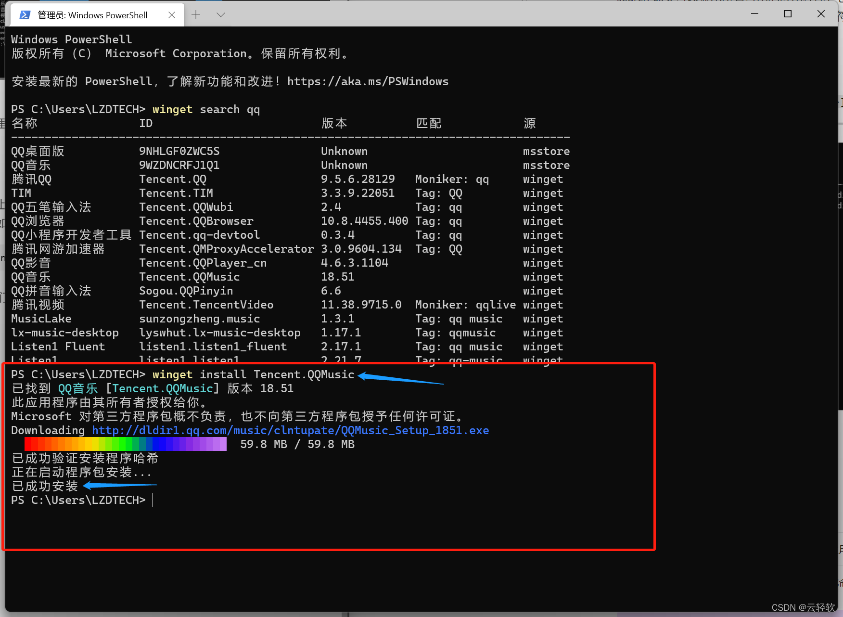Screen dimensions: 843x617
Task: Open a new terminal tab
Action: [x=196, y=15]
